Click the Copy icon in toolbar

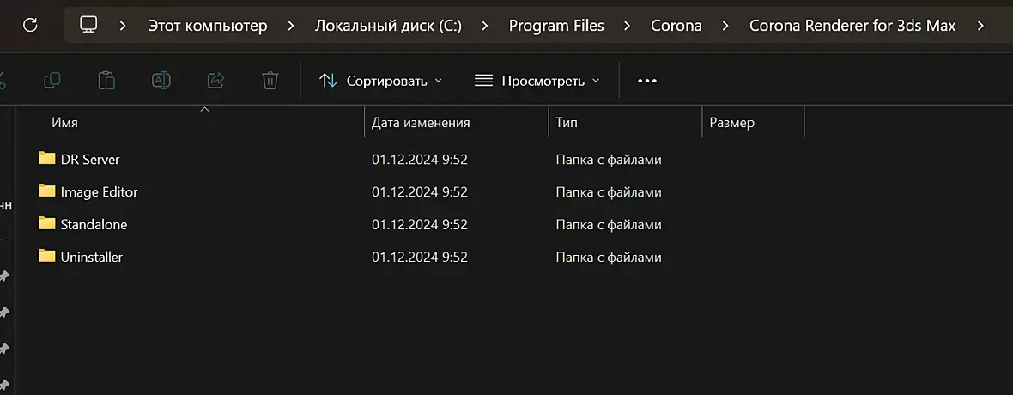tap(52, 81)
